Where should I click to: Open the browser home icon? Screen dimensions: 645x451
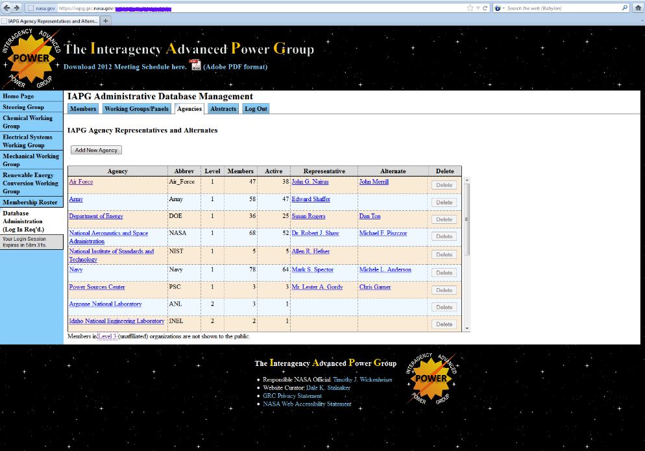coord(638,8)
